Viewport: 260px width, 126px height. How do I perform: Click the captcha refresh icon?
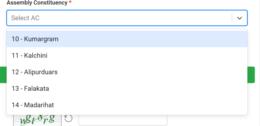coord(69,118)
